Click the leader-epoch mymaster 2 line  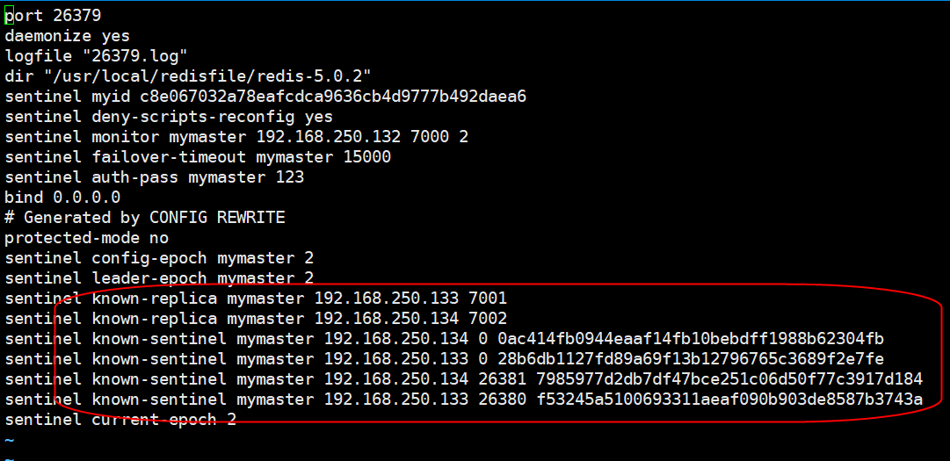(x=159, y=278)
